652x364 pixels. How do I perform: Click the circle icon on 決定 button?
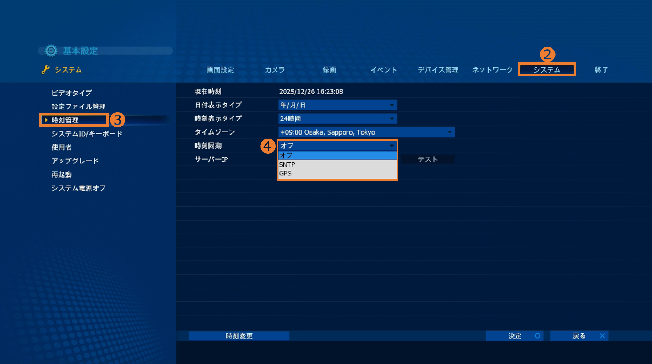click(537, 336)
